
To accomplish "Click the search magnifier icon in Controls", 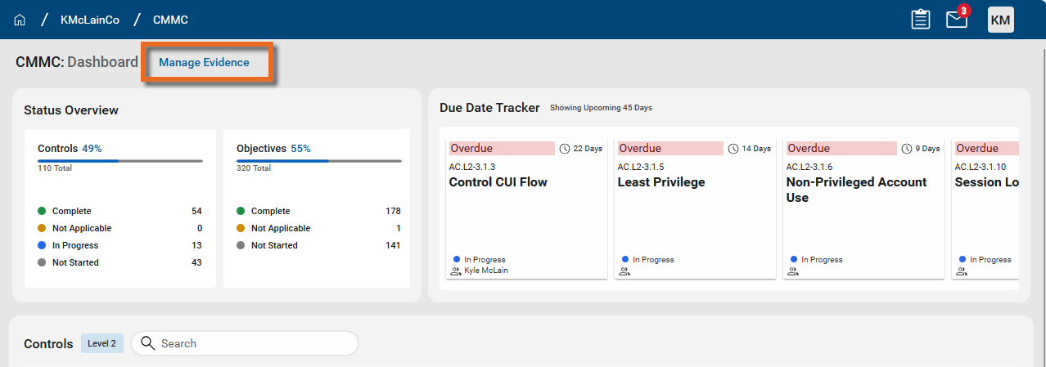I will pos(147,343).
